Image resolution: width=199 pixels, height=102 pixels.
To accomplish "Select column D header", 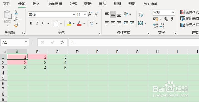I will pyautogui.click(x=77, y=52).
